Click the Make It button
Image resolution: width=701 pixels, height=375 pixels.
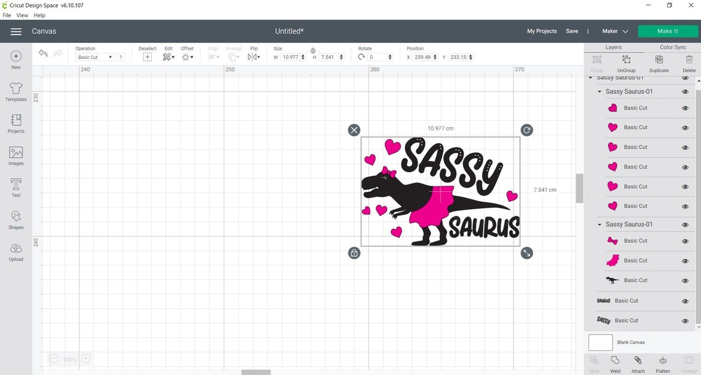pyautogui.click(x=668, y=31)
